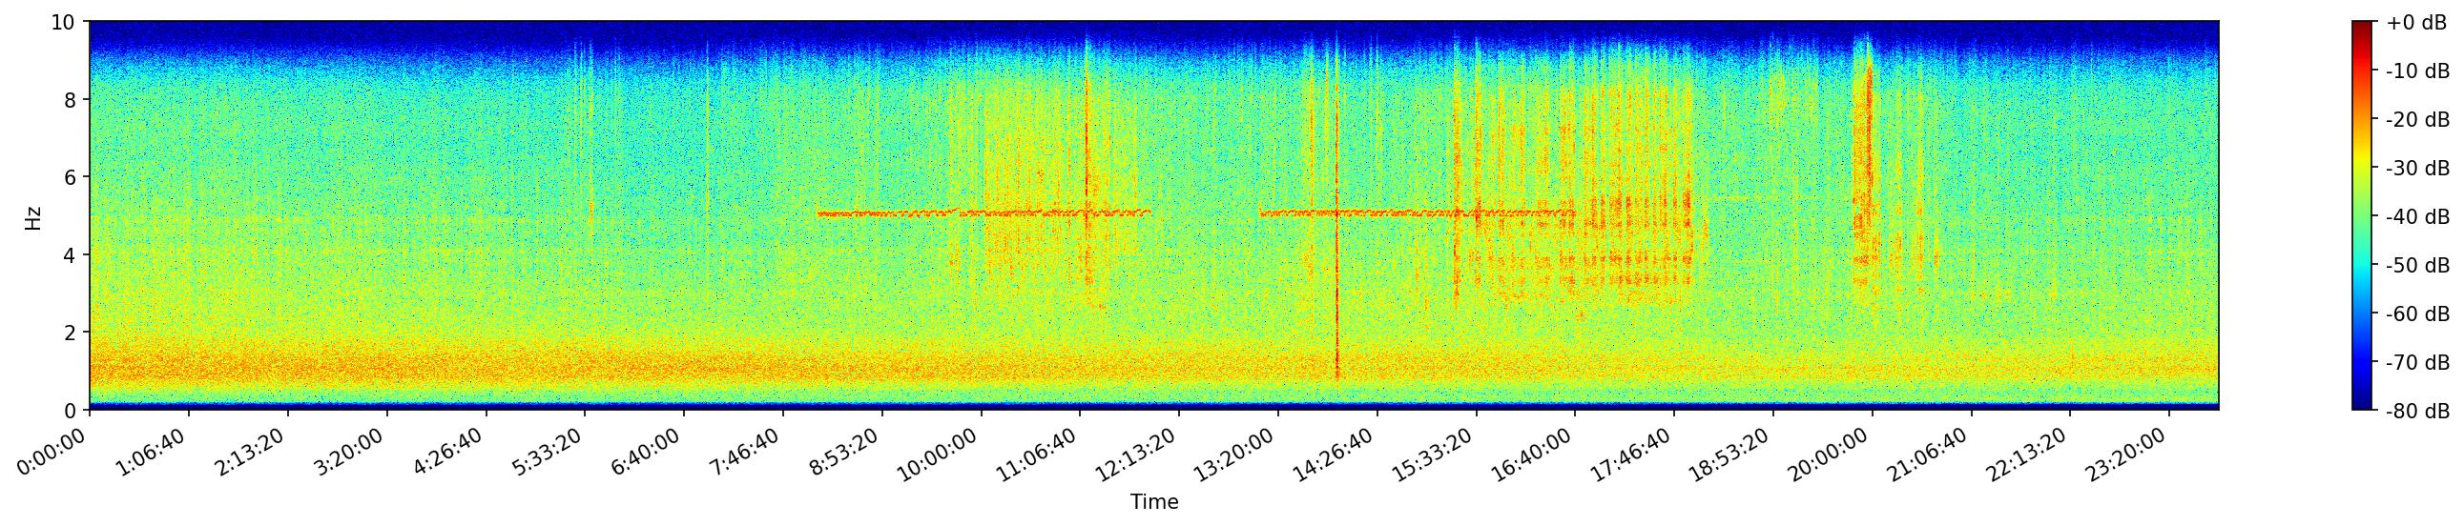Click the -40 dB colorbar label
2464x526 pixels.
(2417, 217)
